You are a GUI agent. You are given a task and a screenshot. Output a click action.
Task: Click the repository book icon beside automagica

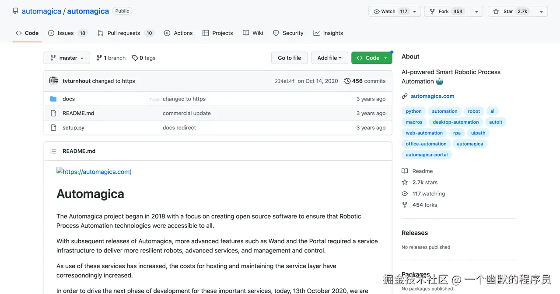click(x=16, y=11)
